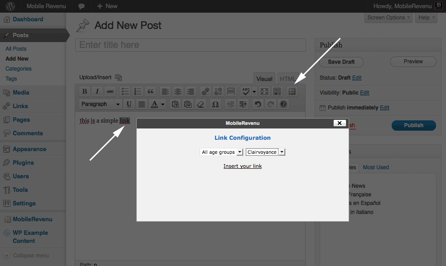Expand Screen Options panel

(388, 18)
